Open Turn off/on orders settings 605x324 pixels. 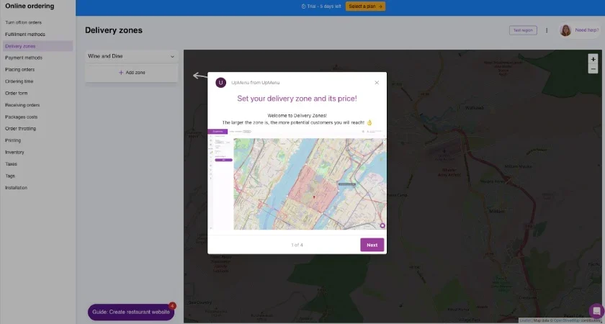(x=23, y=22)
